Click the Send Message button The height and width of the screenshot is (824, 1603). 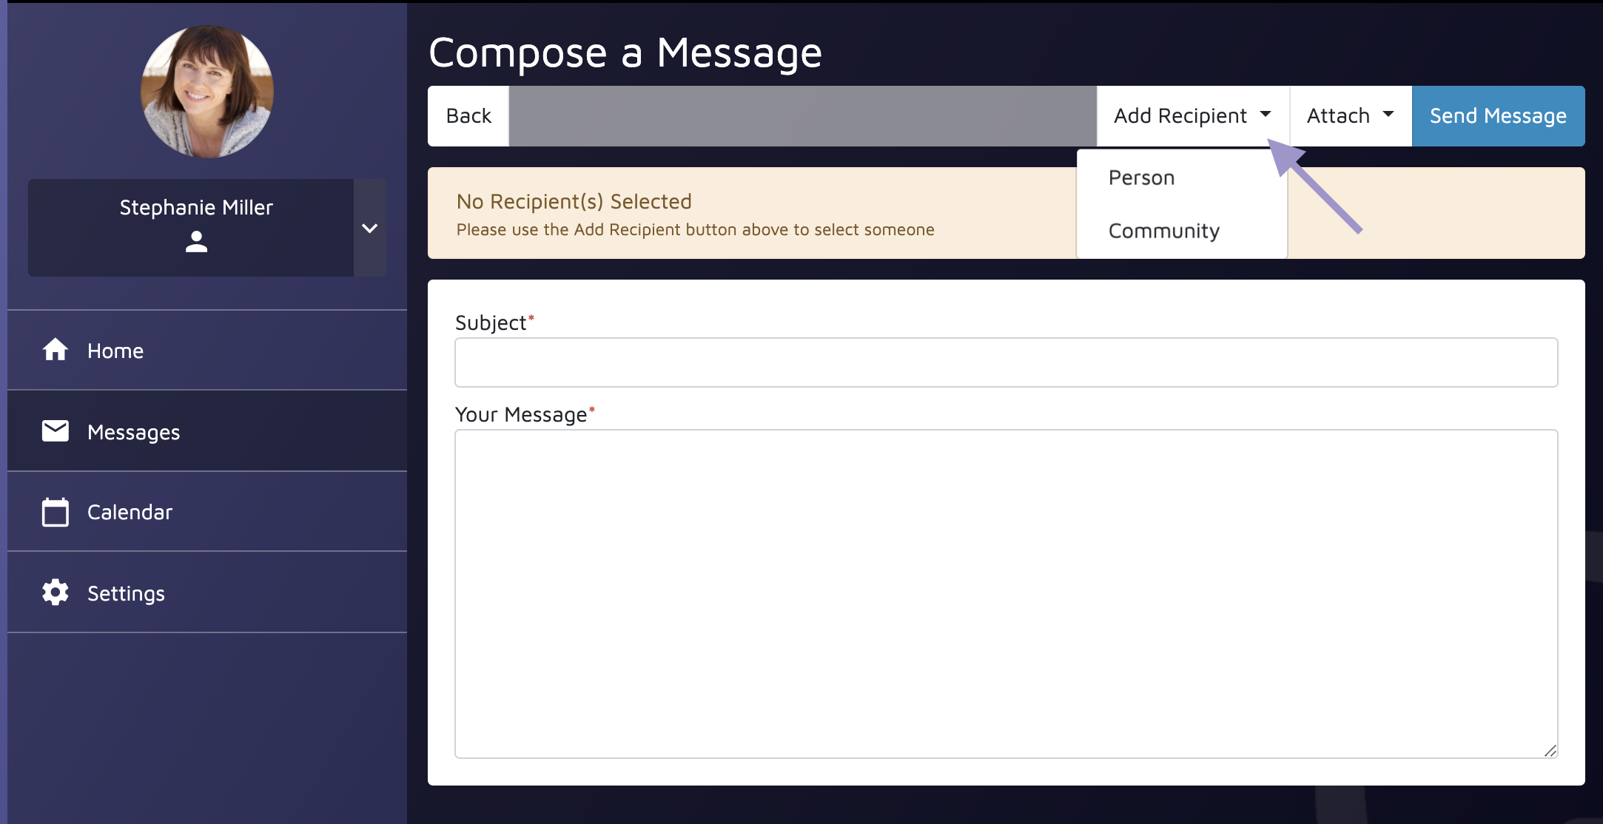click(1499, 116)
